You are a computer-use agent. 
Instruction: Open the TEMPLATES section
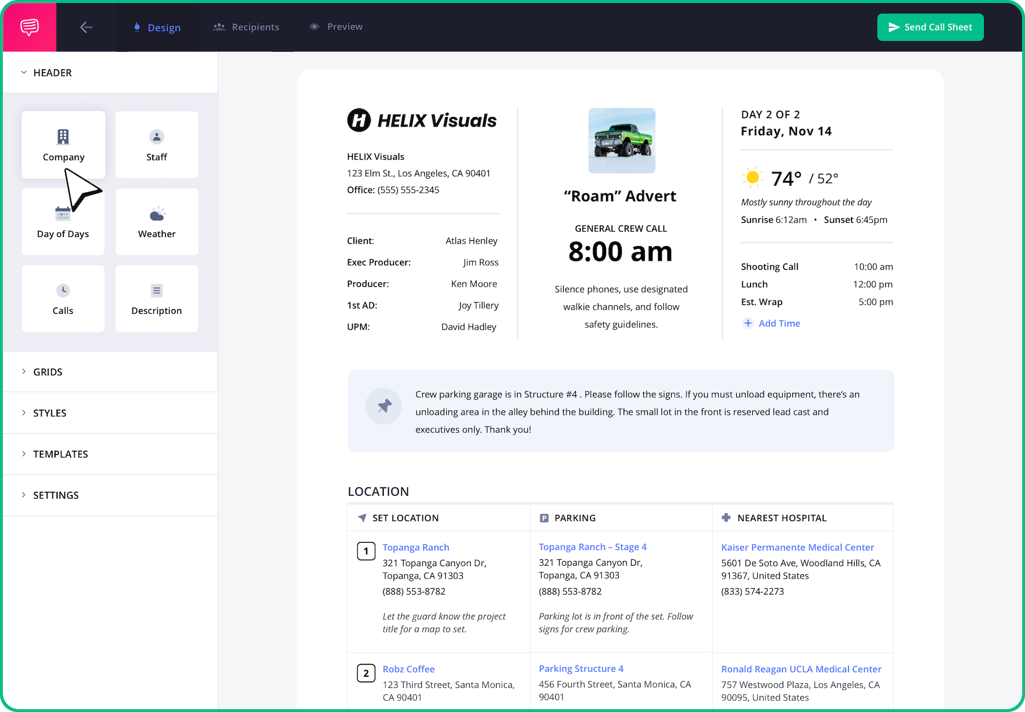click(x=60, y=454)
